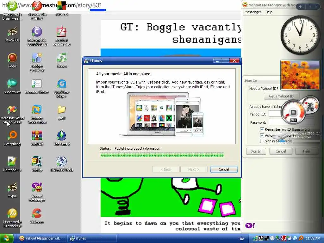
Task: Click the "Publishing product information" status text
Action: point(137,148)
